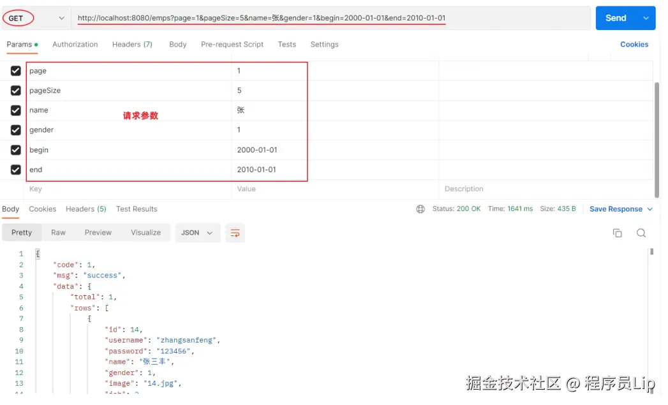This screenshot has height=405, width=668.
Task: Switch to the request Body tab
Action: point(177,44)
